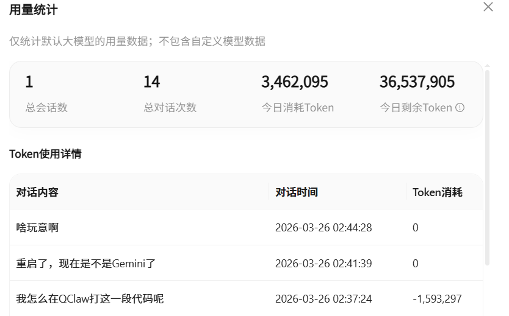Click the token value -1,593,297
This screenshot has height=316, width=509.
437,298
